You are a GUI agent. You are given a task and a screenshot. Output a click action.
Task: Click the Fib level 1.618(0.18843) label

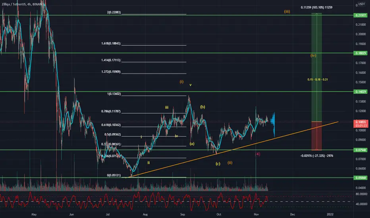[111, 43]
